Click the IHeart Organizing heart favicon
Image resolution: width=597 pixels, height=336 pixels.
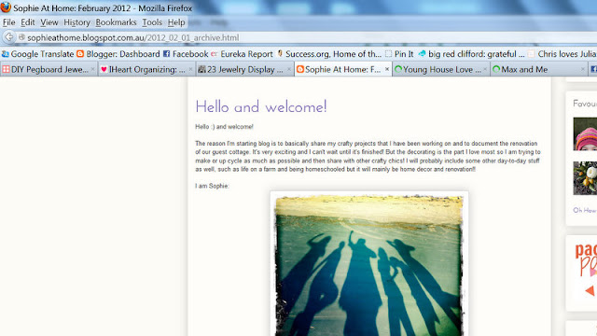tap(104, 69)
